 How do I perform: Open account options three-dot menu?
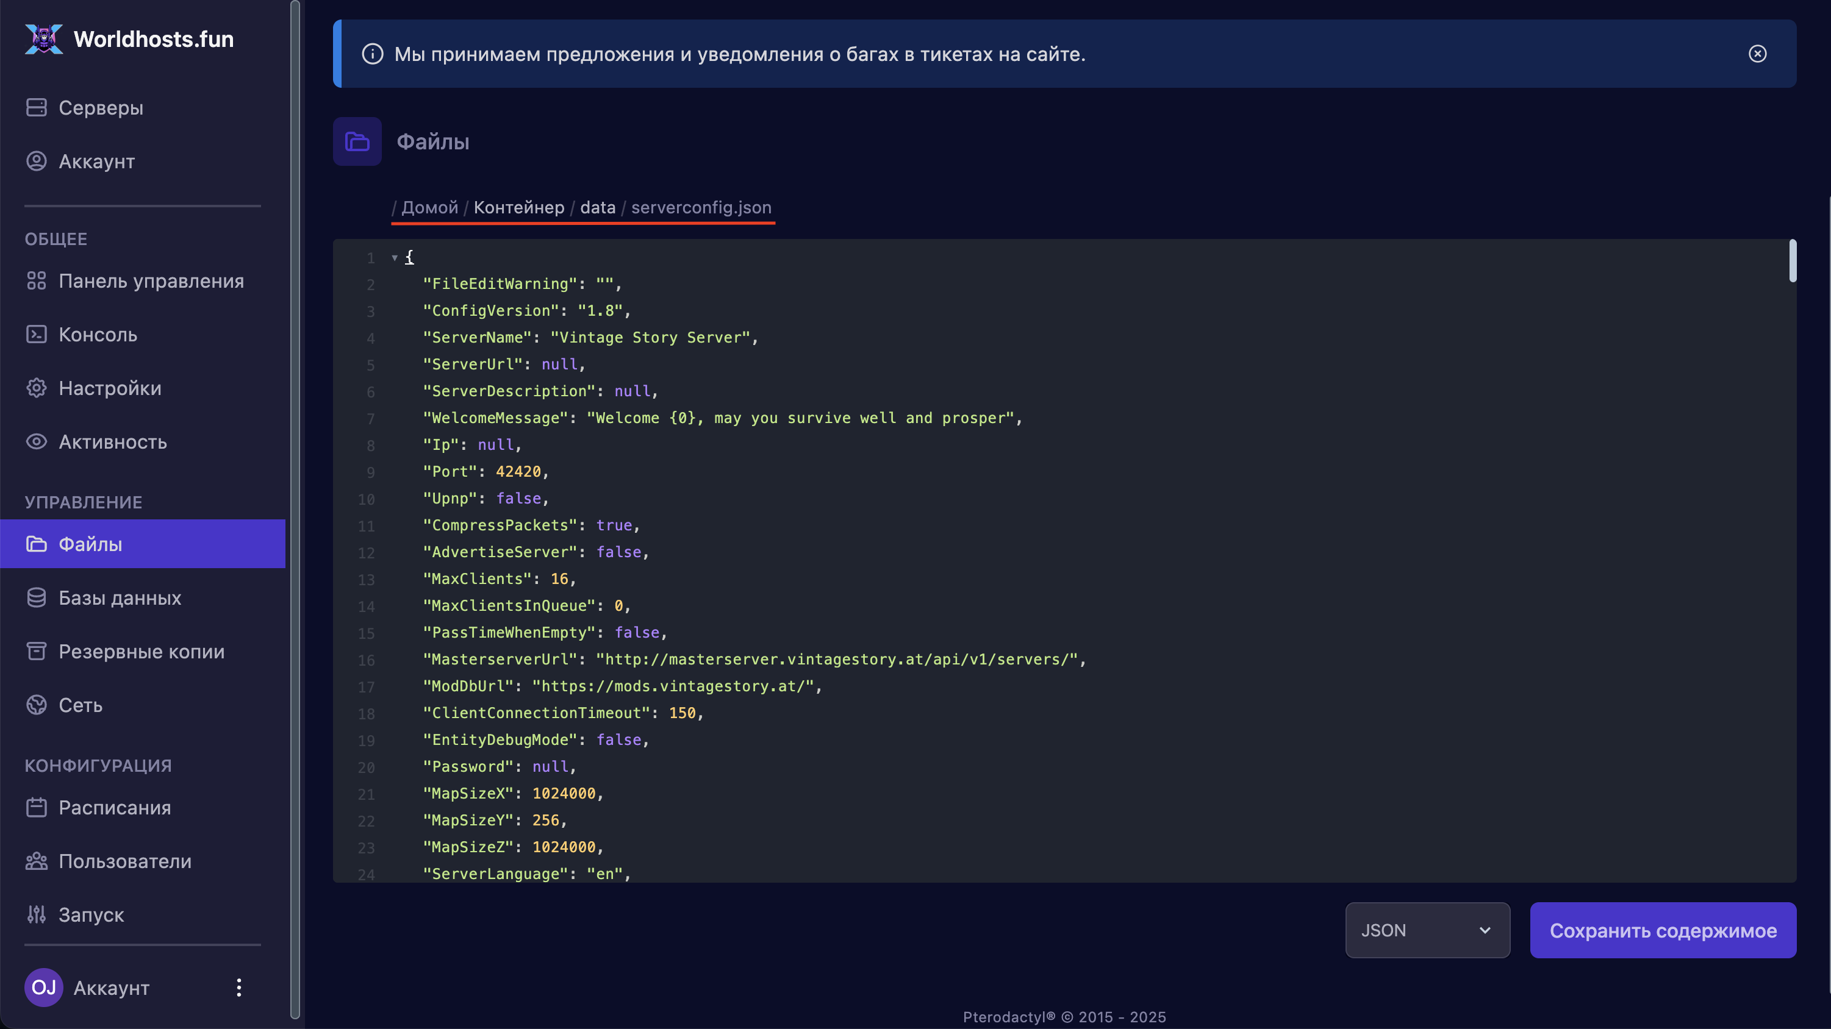tap(239, 987)
